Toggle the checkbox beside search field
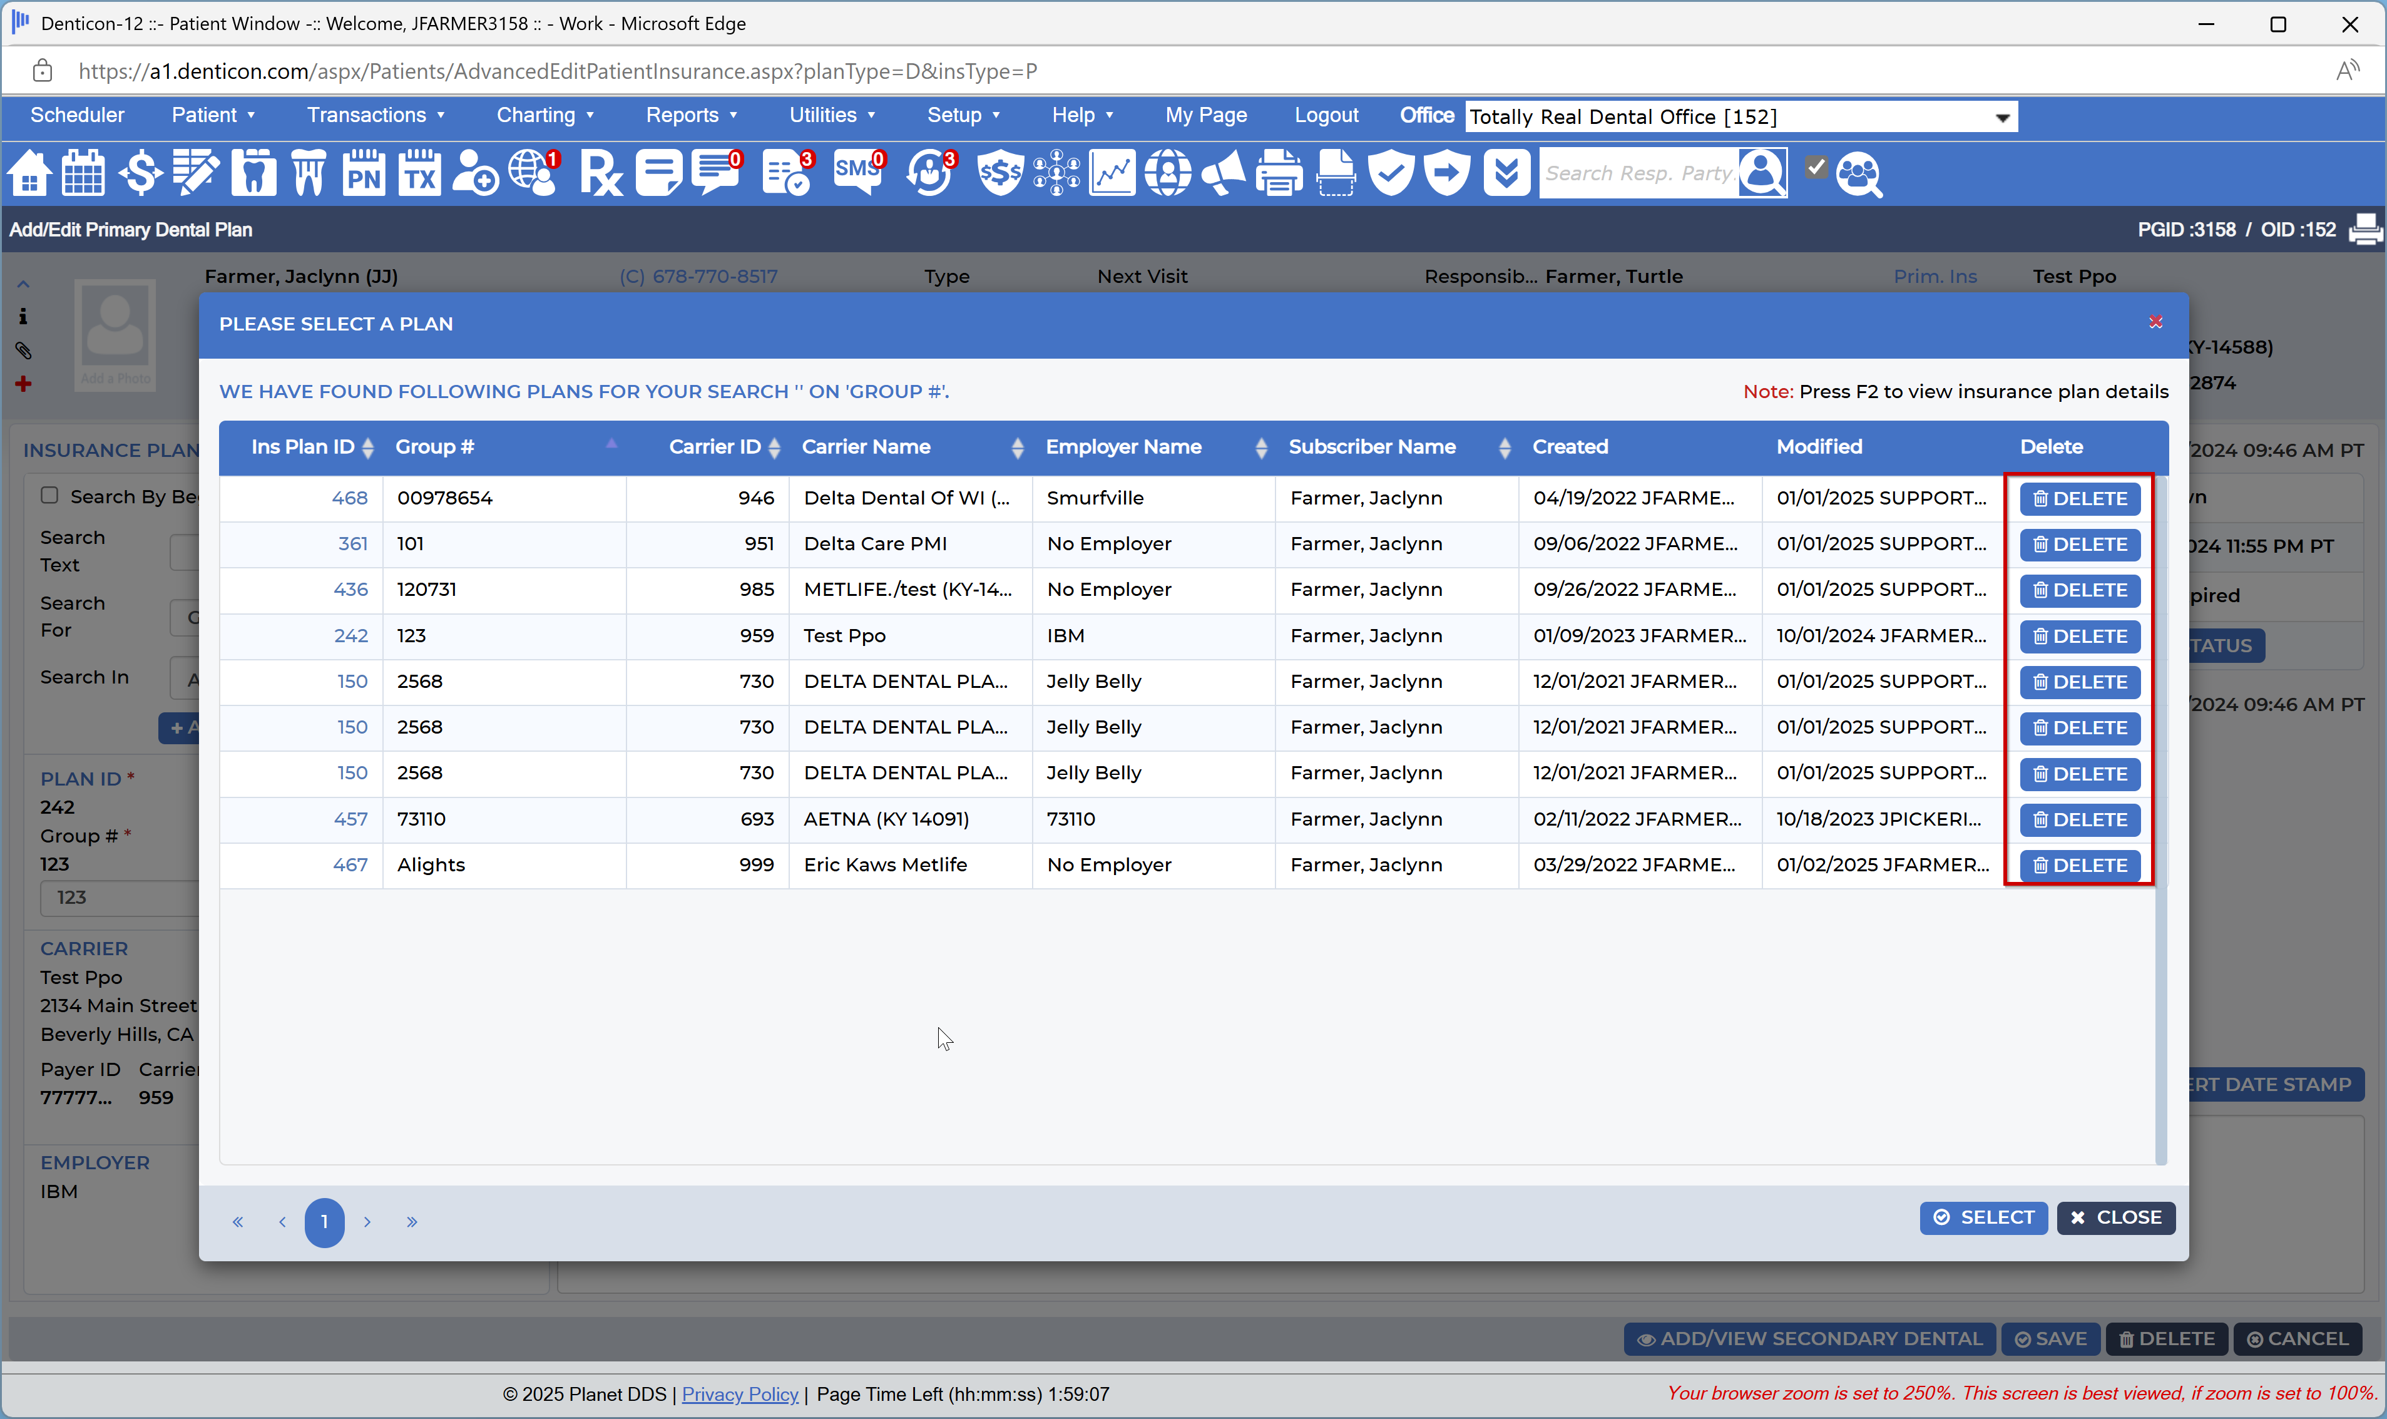This screenshot has width=2387, height=1419. coord(1816,167)
